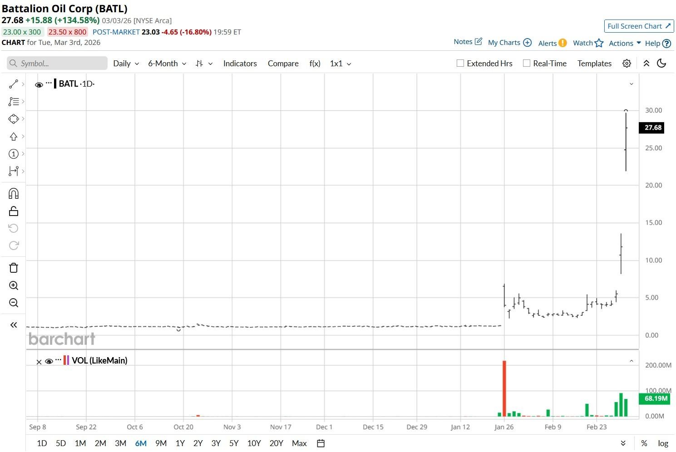Toggle the magnet snap mode

[x=14, y=194]
